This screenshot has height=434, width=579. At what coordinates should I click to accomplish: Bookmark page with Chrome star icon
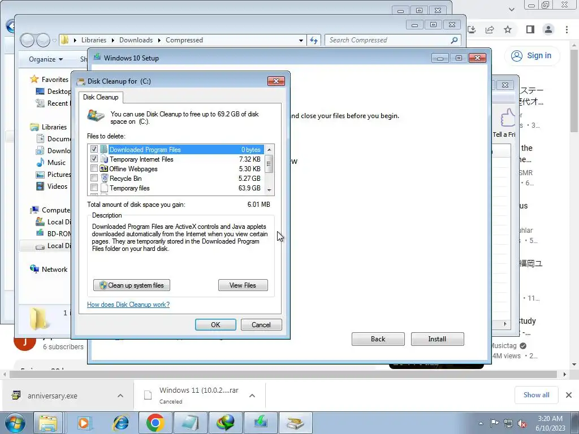pos(508,29)
